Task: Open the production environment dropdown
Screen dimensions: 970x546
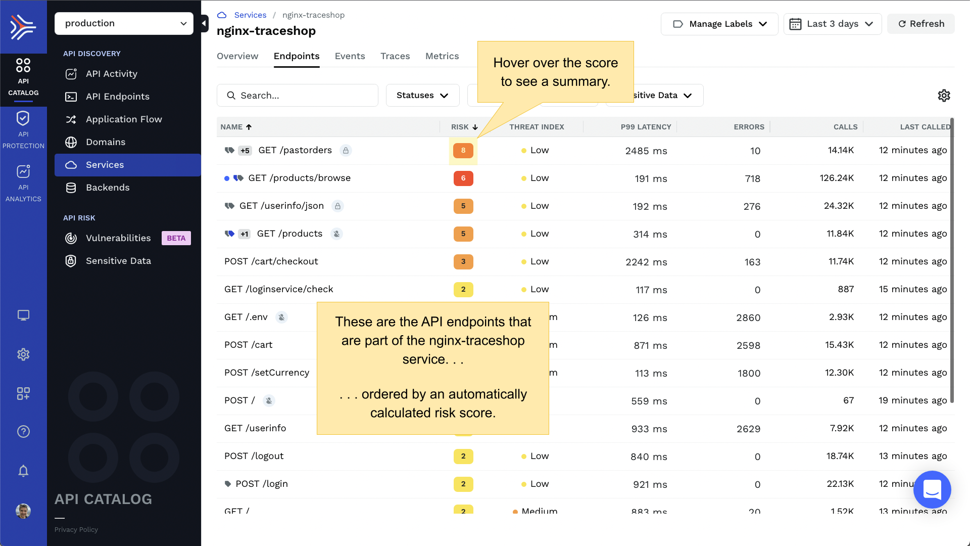Action: [x=124, y=23]
